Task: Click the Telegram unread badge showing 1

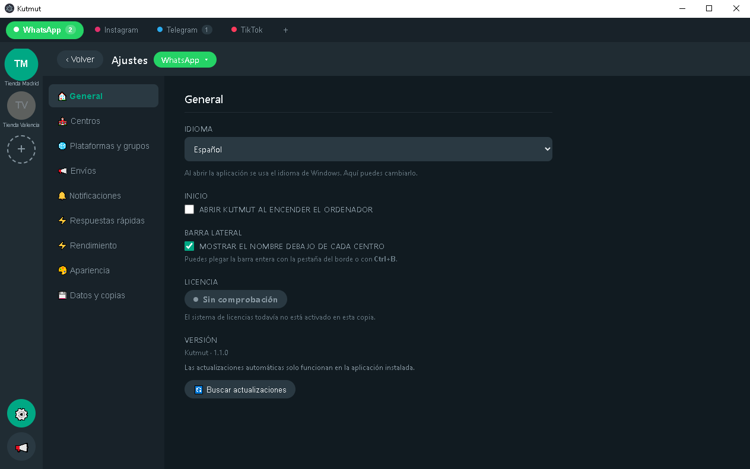Action: (206, 30)
